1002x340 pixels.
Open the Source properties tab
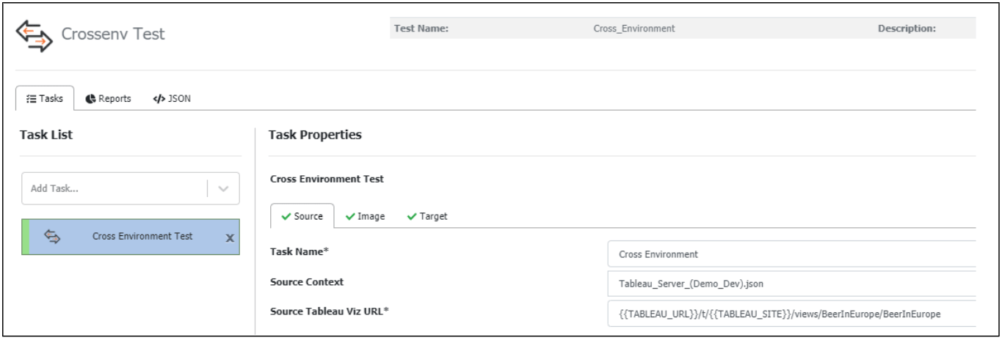(x=302, y=216)
